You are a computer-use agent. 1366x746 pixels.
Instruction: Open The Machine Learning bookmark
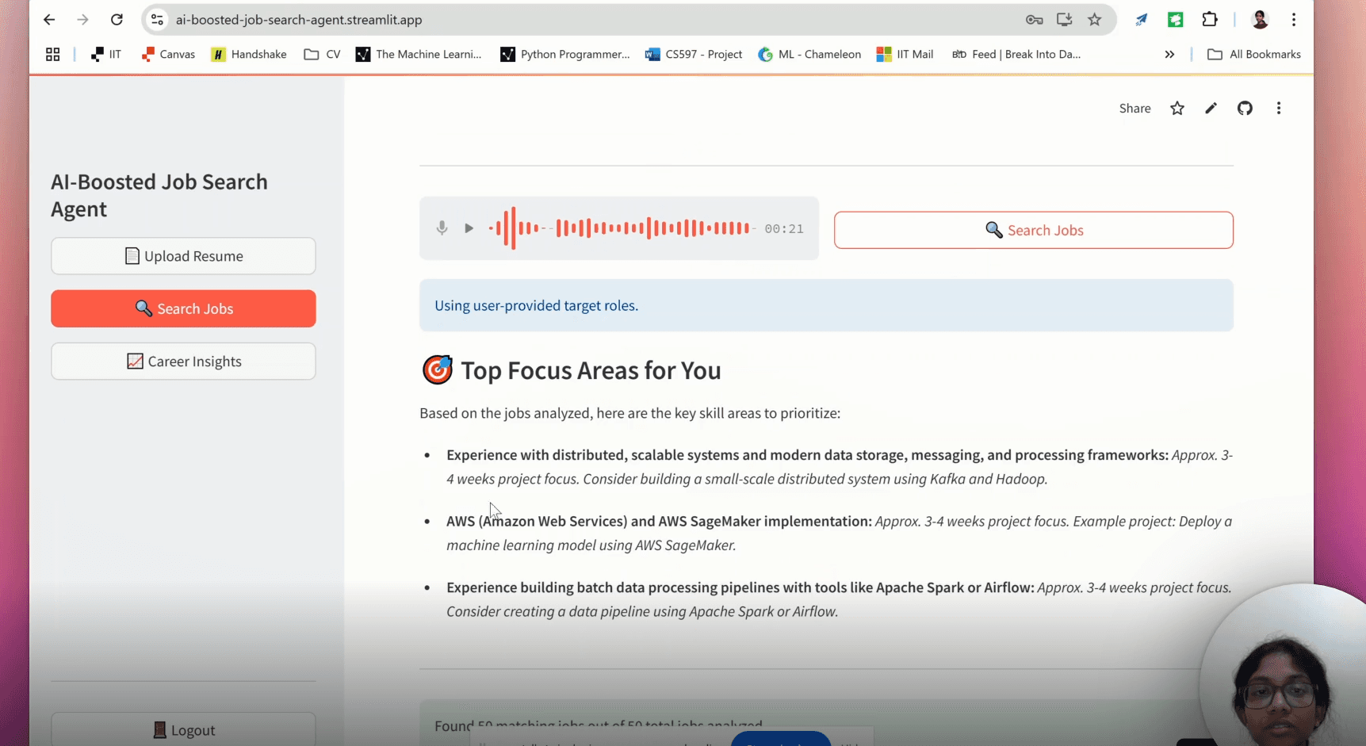tap(419, 54)
